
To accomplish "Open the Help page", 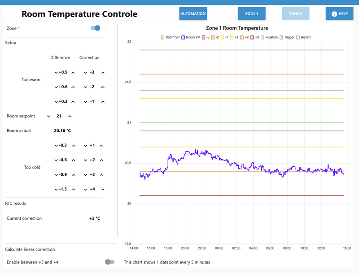I will [339, 13].
